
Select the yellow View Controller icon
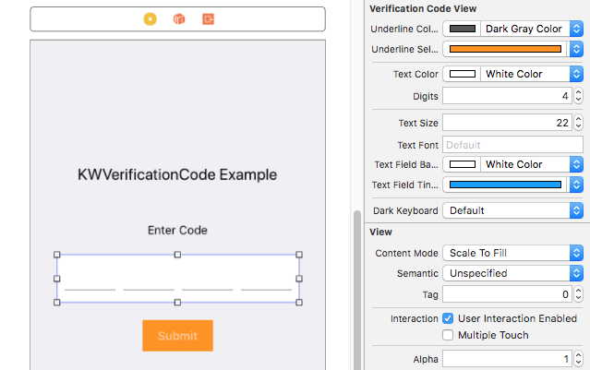[151, 18]
